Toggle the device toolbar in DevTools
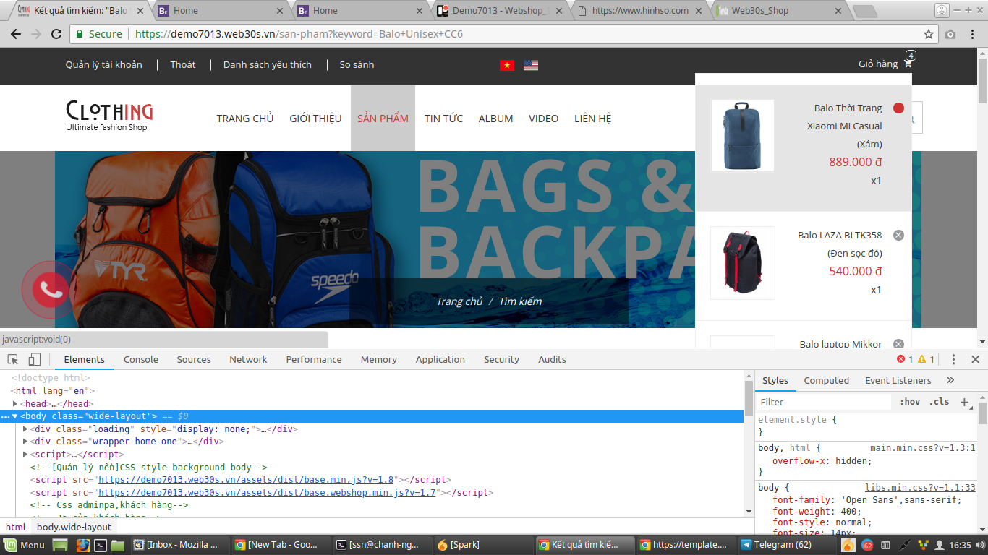988x555 pixels. (x=34, y=359)
